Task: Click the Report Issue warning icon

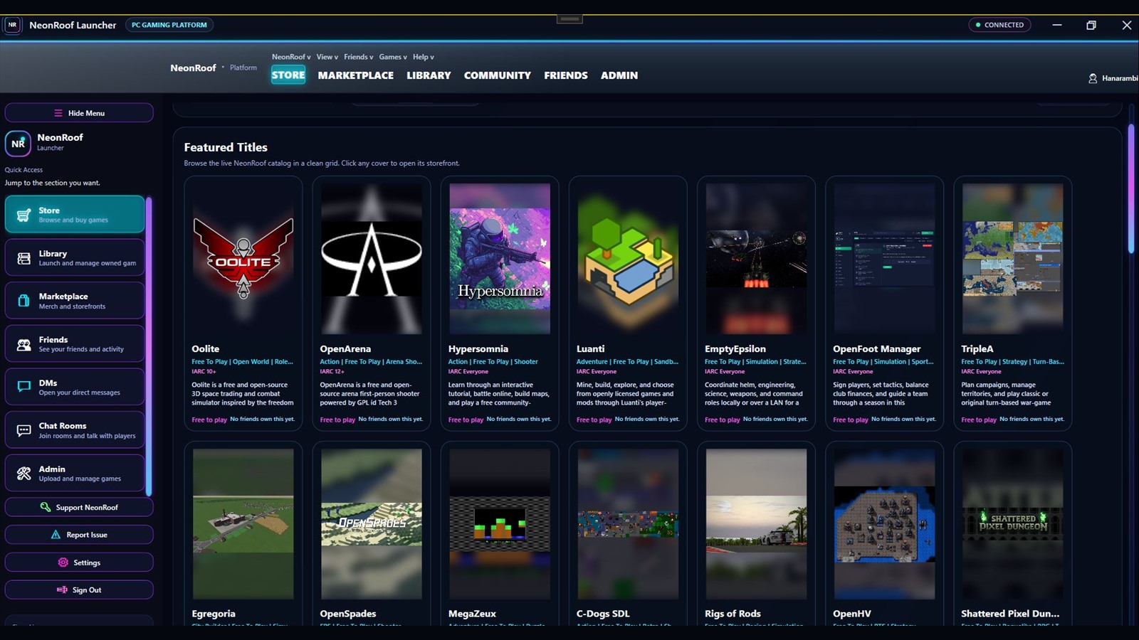Action: [x=56, y=535]
